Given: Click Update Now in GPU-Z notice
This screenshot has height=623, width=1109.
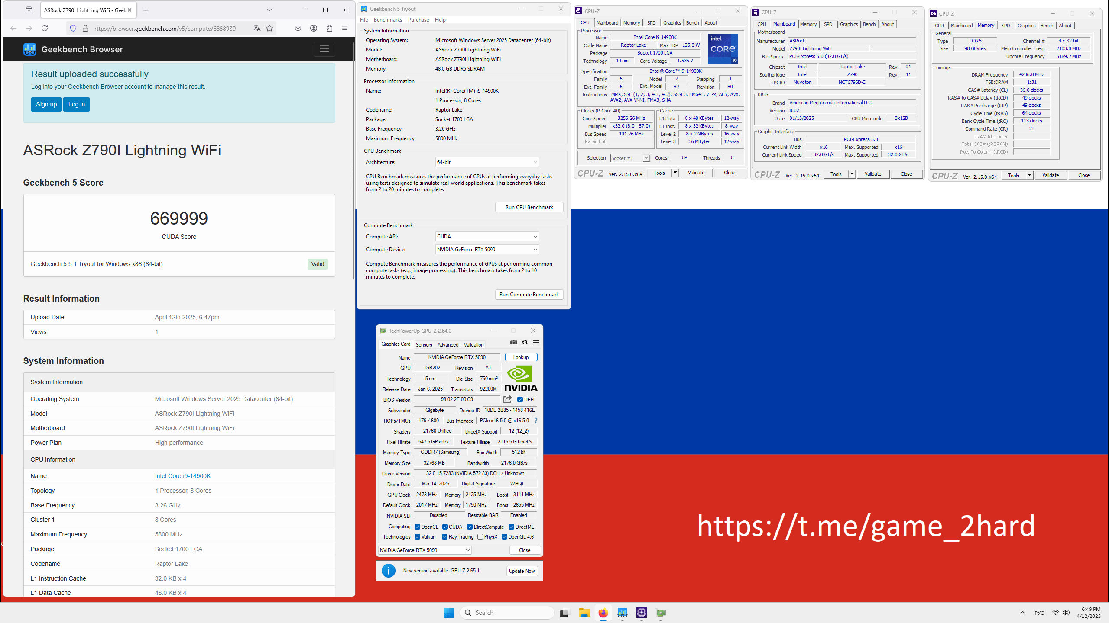Looking at the screenshot, I should pos(522,571).
